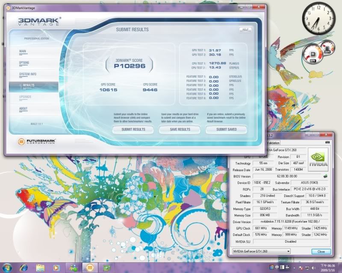Viewport: 342px width, 273px height.
Task: Click the Bus Width 448 Bit field
Action: 315,209
